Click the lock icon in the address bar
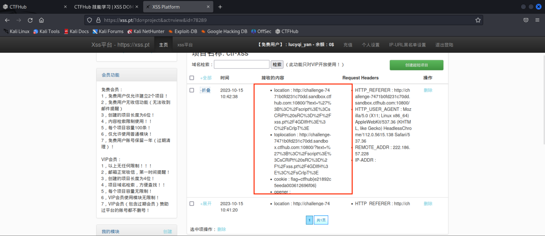The image size is (545, 236). pyautogui.click(x=98, y=20)
